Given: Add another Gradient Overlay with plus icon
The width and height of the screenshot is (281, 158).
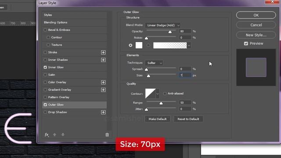Looking at the screenshot, I should pyautogui.click(x=103, y=90).
